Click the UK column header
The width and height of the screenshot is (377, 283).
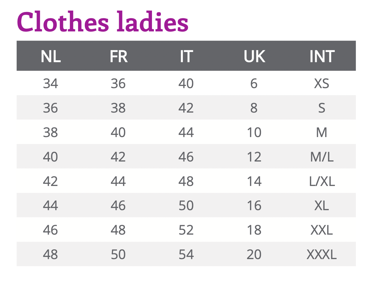[x=254, y=56]
